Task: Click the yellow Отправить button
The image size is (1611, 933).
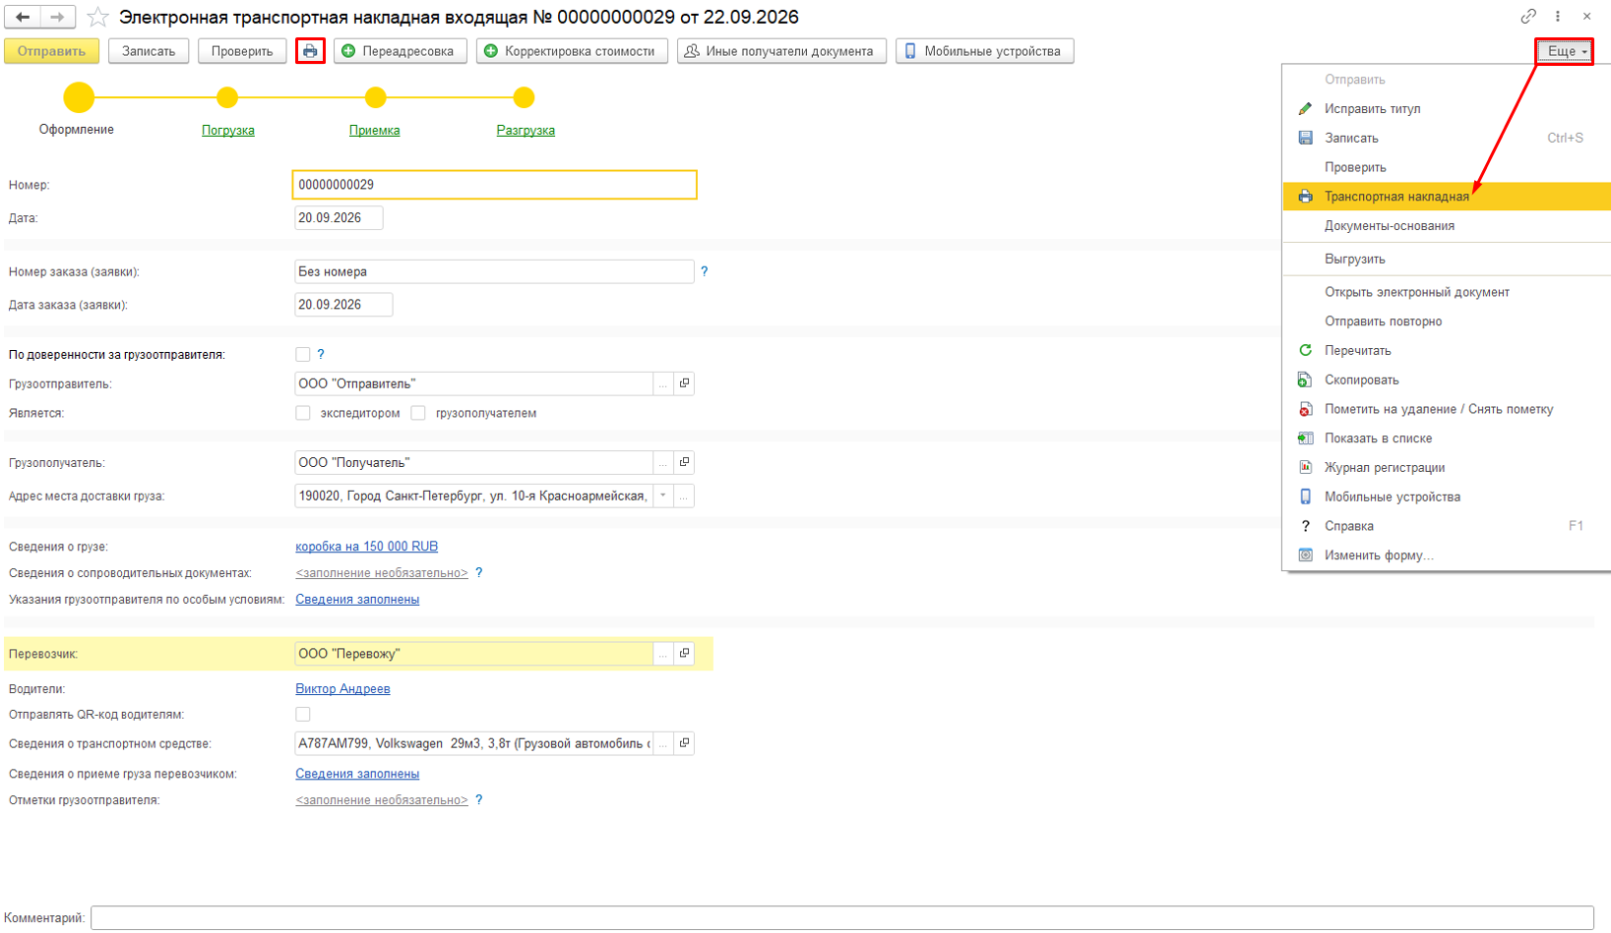Action: pyautogui.click(x=51, y=51)
